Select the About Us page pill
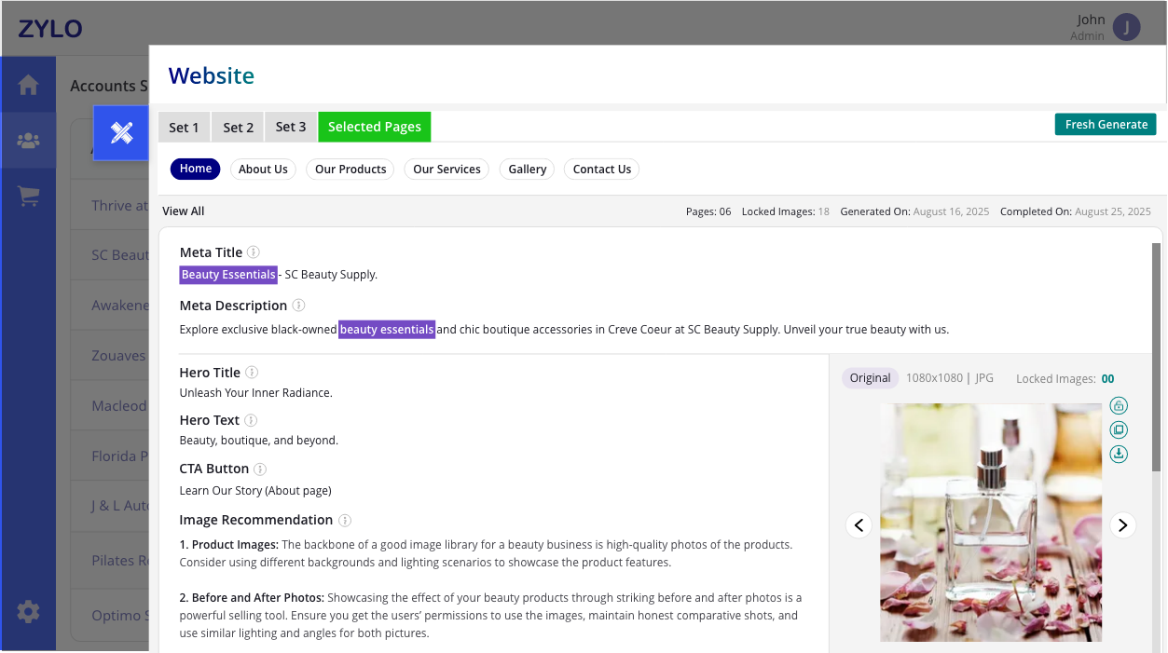The image size is (1168, 653). (x=263, y=170)
